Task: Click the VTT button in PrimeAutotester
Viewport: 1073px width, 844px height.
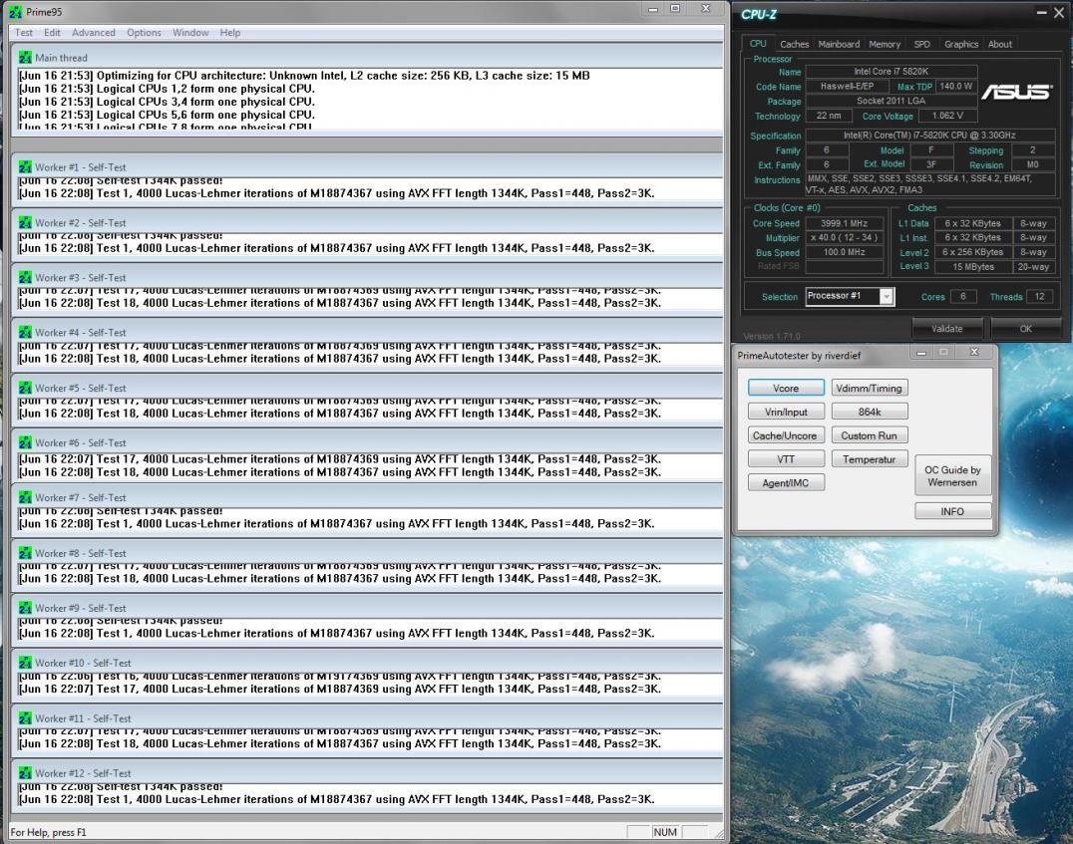Action: tap(786, 459)
